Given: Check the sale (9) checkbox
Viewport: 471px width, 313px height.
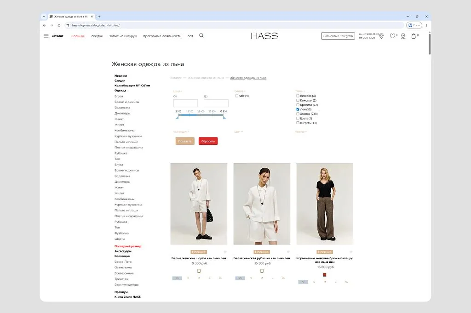Looking at the screenshot, I should coord(237,96).
